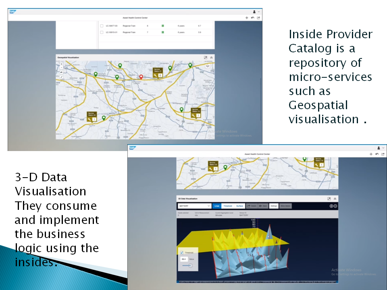The height and width of the screenshot is (290, 387).
Task: Click the threshold slider handle
Action: (x=190, y=265)
